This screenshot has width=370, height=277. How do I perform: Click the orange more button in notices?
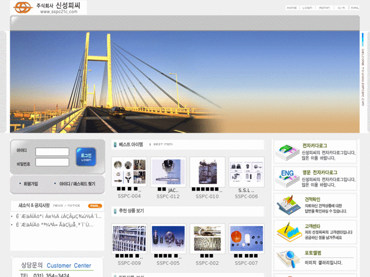point(95,206)
